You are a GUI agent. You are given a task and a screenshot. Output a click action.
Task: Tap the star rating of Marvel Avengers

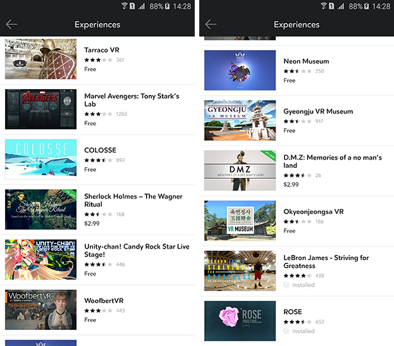98,114
